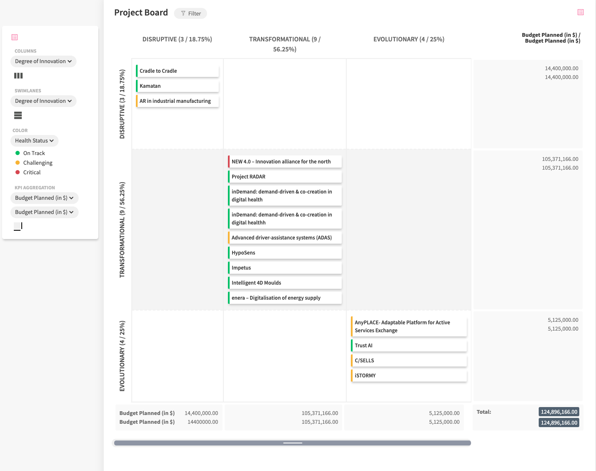Viewport: 596px width, 471px height.
Task: Click the columns layout icon
Action: [18, 76]
